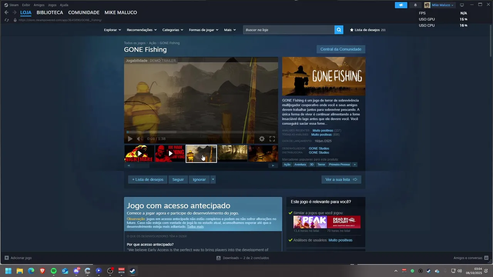Image resolution: width=493 pixels, height=277 pixels.
Task: Open volume speaker tray icon
Action: pyautogui.click(x=459, y=271)
